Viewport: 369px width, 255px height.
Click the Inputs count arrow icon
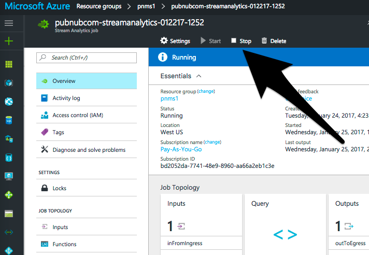(181, 226)
